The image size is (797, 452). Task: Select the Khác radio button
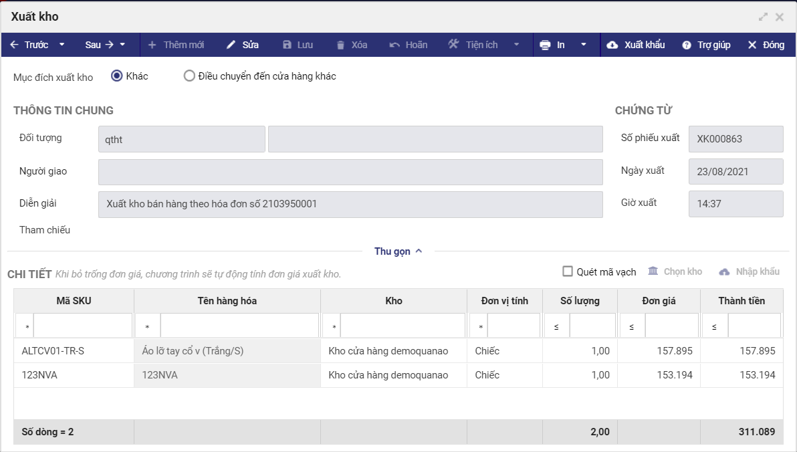(117, 76)
